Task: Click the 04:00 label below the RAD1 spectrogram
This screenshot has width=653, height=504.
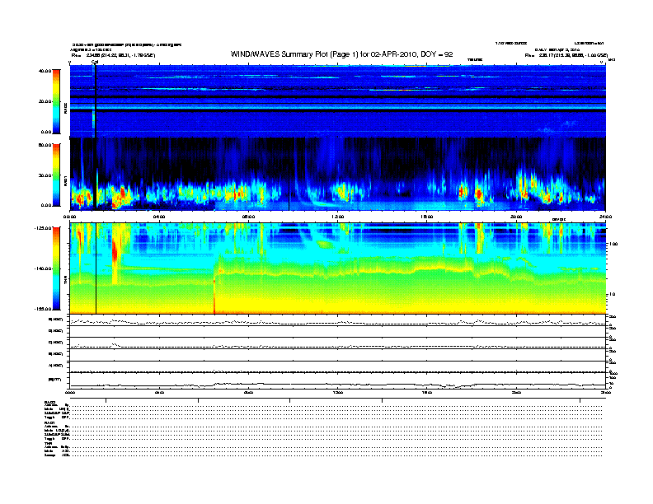Action: (159, 217)
